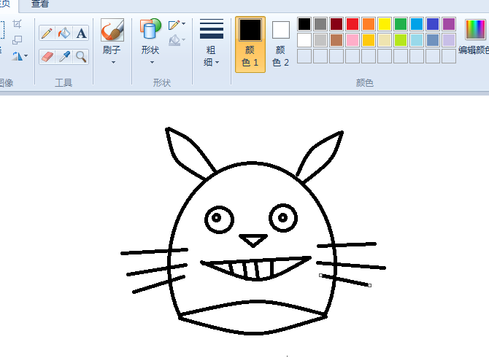Pick the dark red color swatch
Screen dimensions: 489x358
[336, 24]
